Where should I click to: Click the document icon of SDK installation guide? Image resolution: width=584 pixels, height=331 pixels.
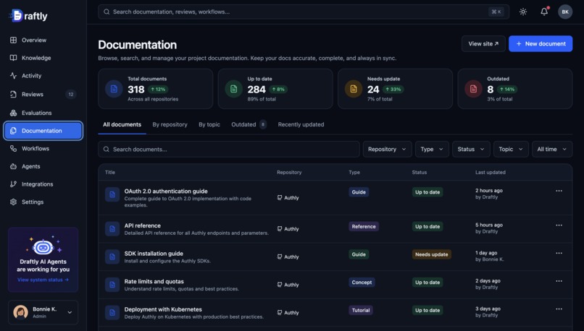pyautogui.click(x=112, y=257)
